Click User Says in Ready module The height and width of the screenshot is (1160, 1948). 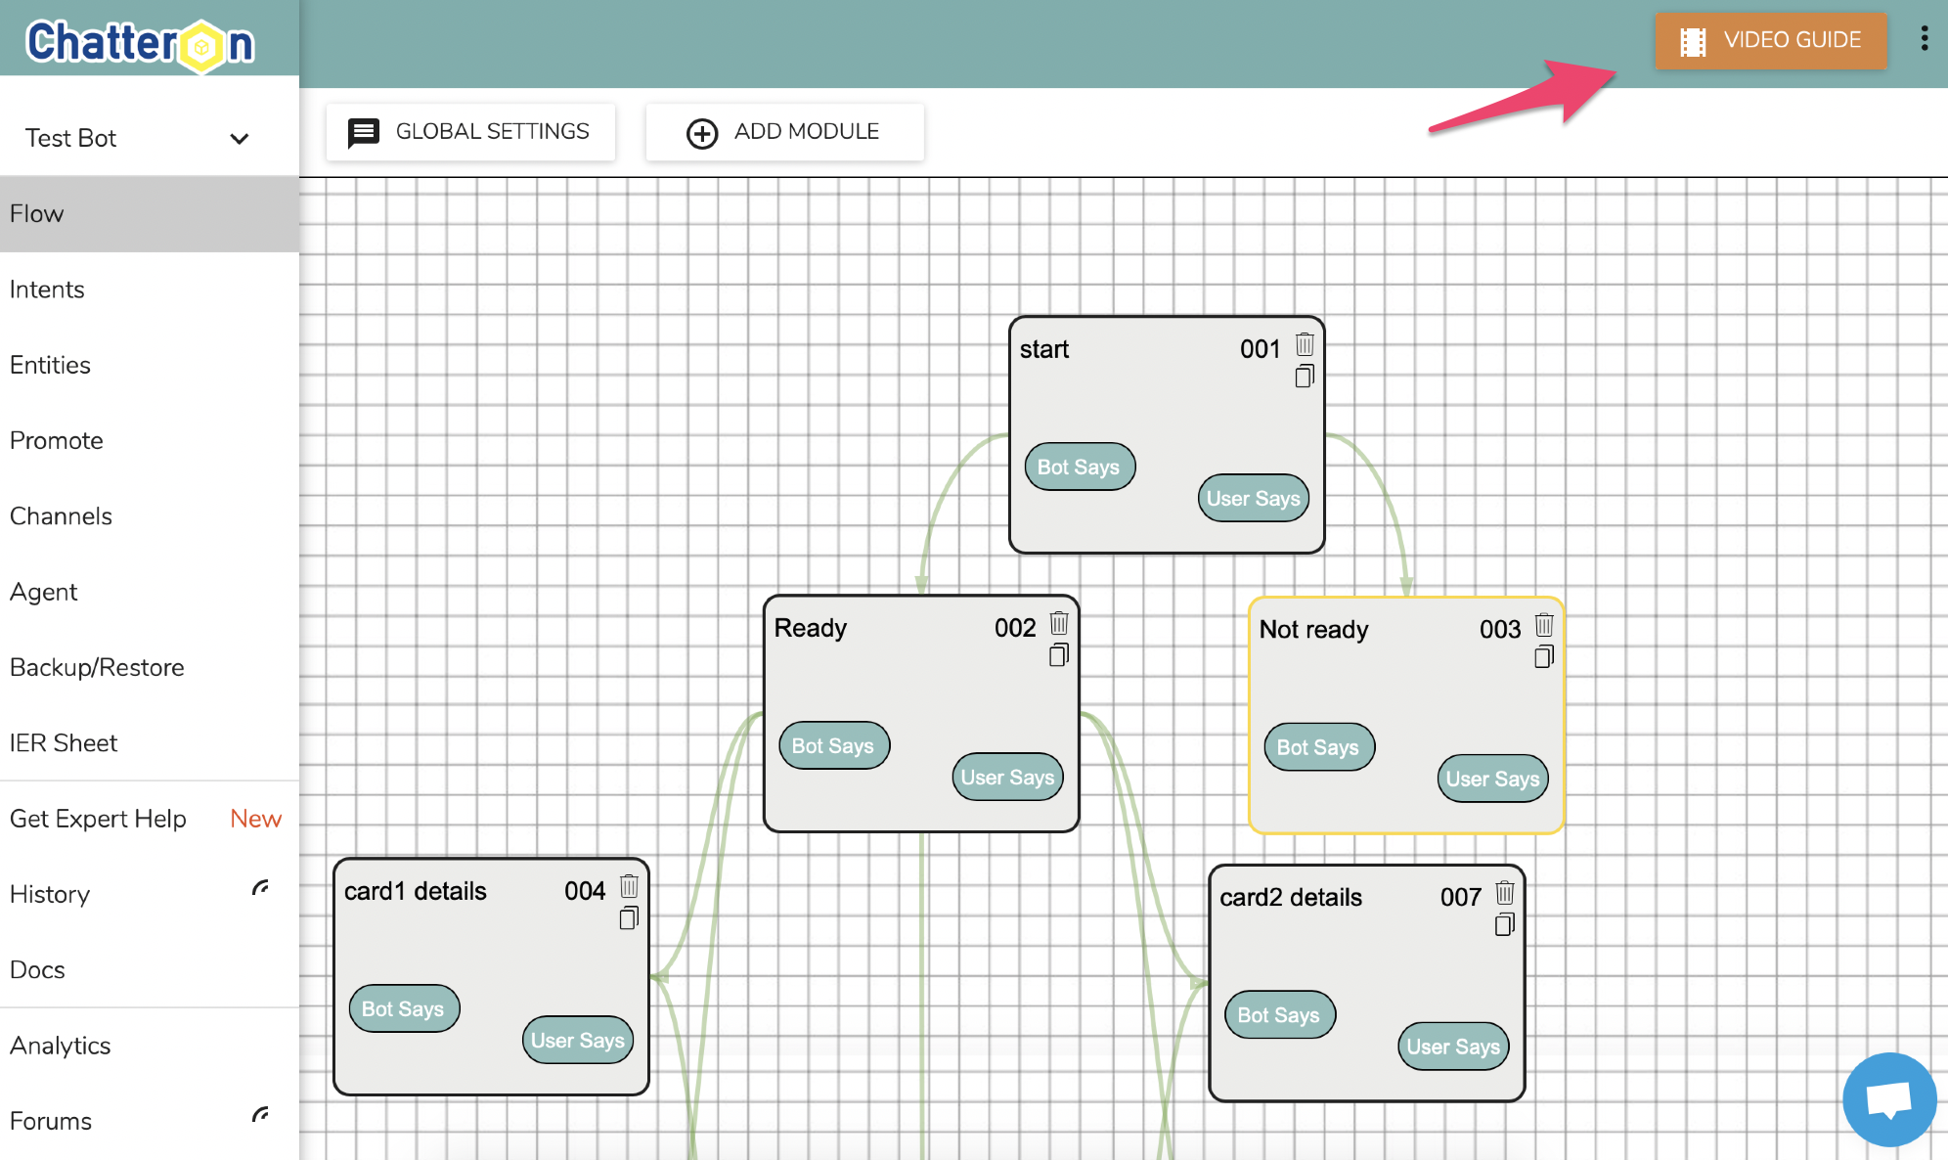pos(1007,777)
